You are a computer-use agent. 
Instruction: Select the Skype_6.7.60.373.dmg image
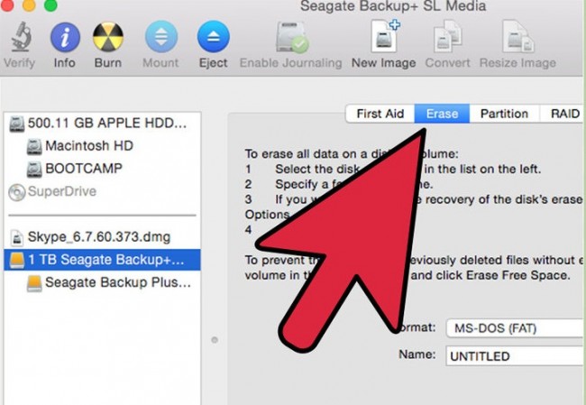(103, 237)
